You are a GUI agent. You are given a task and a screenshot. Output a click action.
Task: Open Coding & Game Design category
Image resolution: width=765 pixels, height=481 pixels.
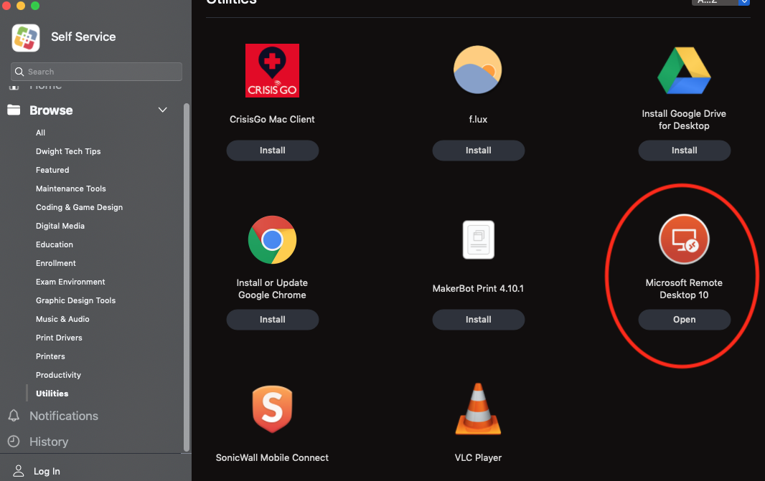point(79,207)
